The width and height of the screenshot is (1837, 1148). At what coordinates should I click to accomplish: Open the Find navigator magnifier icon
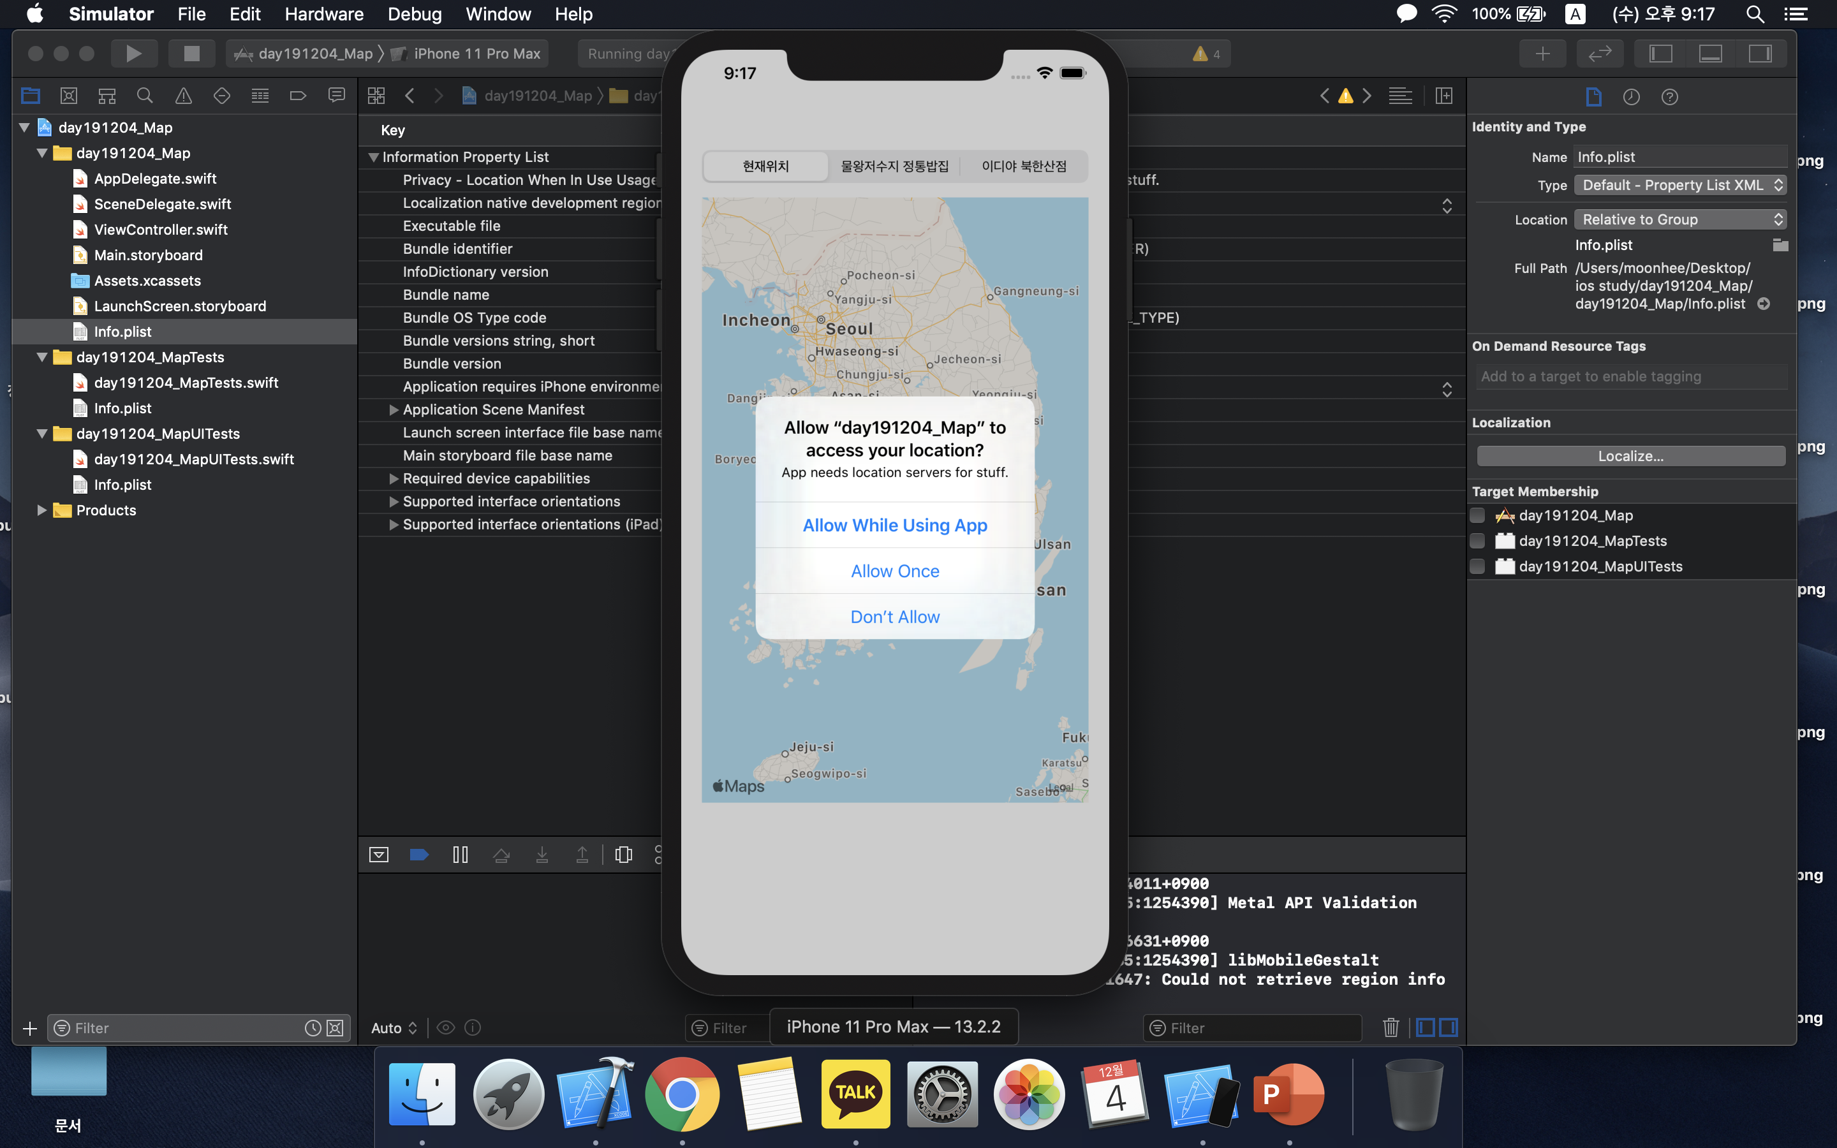coord(144,96)
